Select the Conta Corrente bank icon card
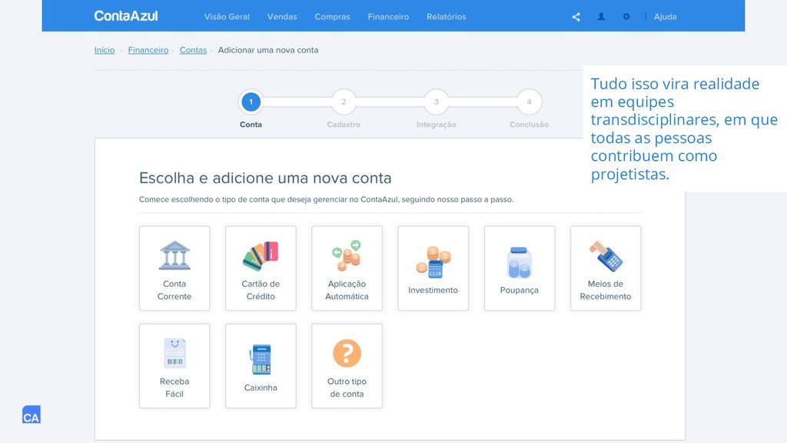This screenshot has width=787, height=443. click(x=174, y=268)
